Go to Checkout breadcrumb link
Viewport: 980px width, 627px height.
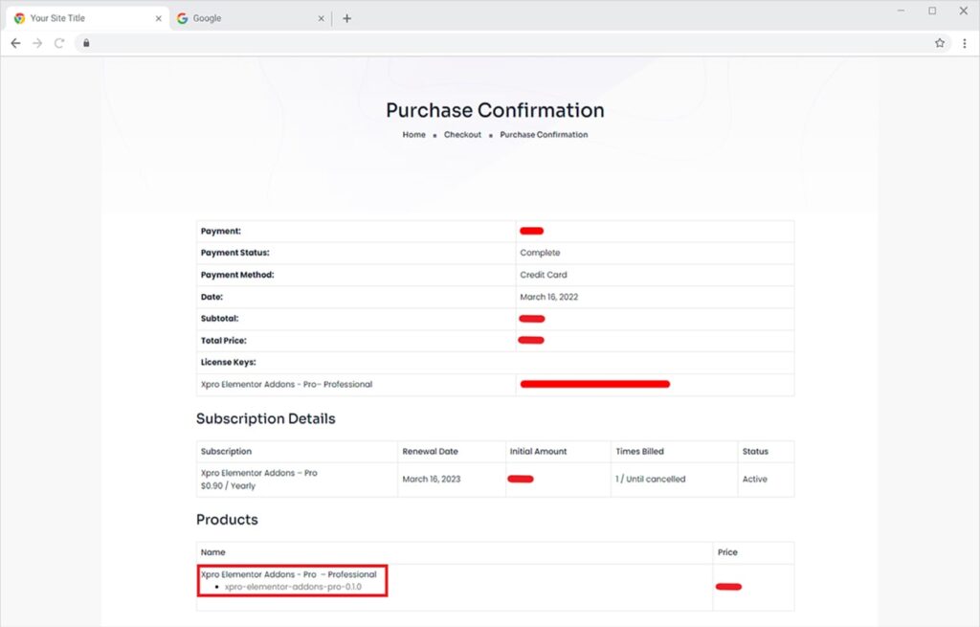462,135
